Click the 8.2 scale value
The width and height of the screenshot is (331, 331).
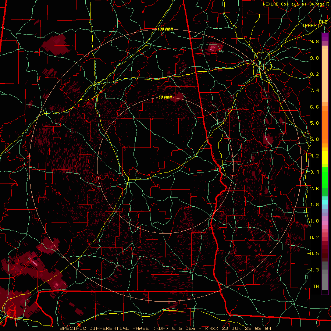click(314, 74)
